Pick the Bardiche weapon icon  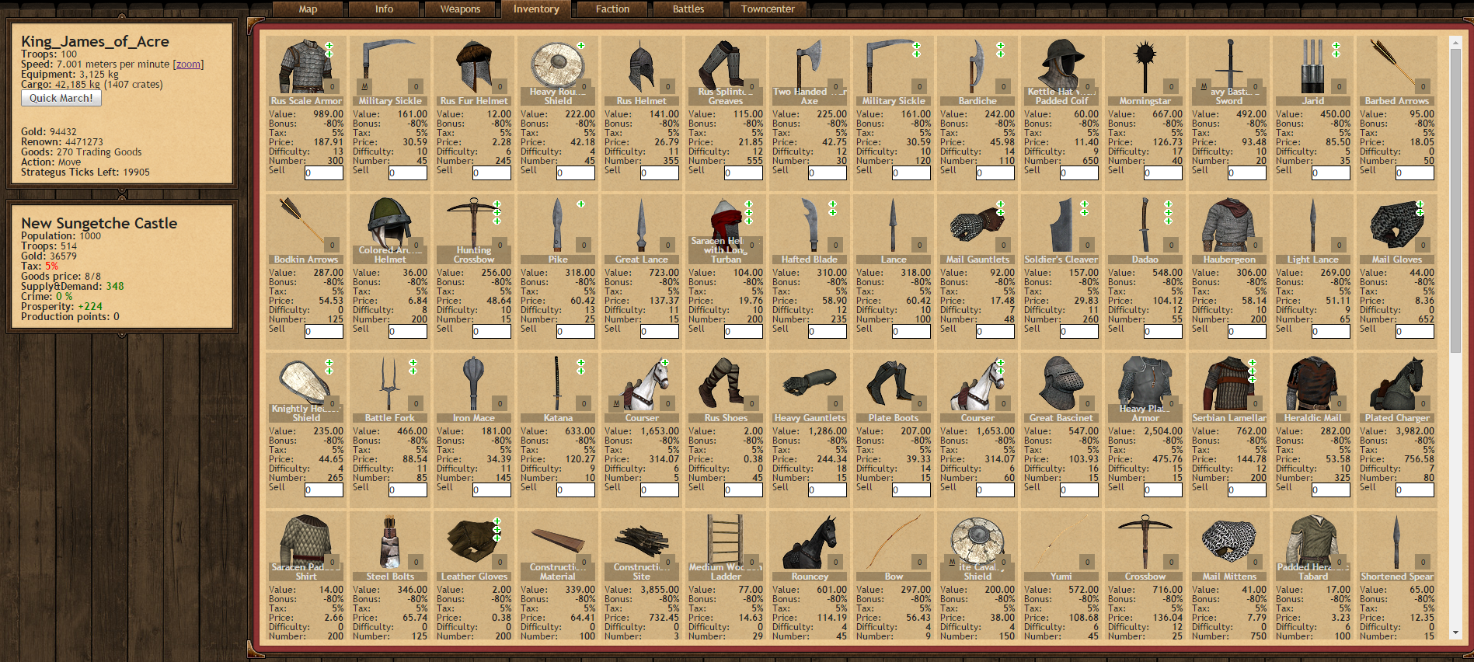pos(977,67)
